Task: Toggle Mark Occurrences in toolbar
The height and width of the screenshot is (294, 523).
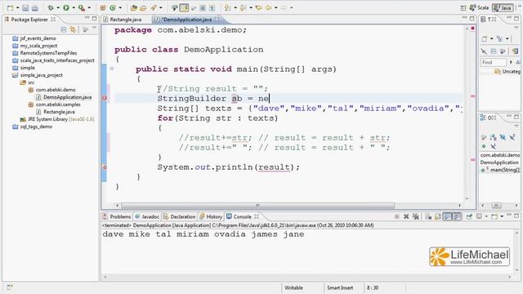Action: point(184,7)
